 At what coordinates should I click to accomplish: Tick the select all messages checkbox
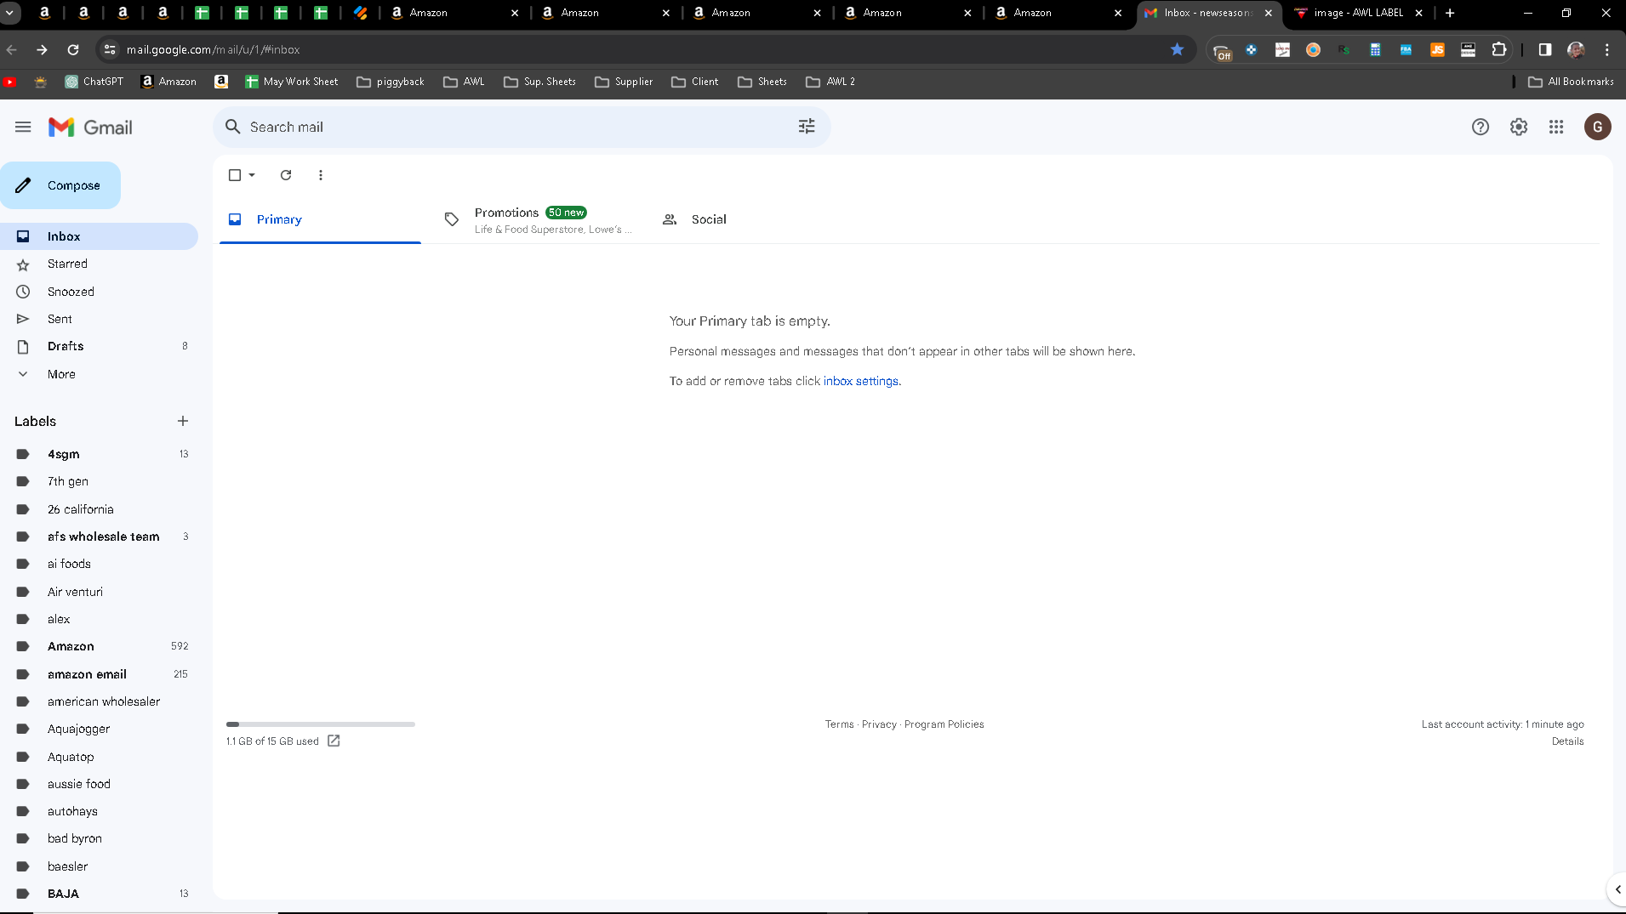(235, 175)
